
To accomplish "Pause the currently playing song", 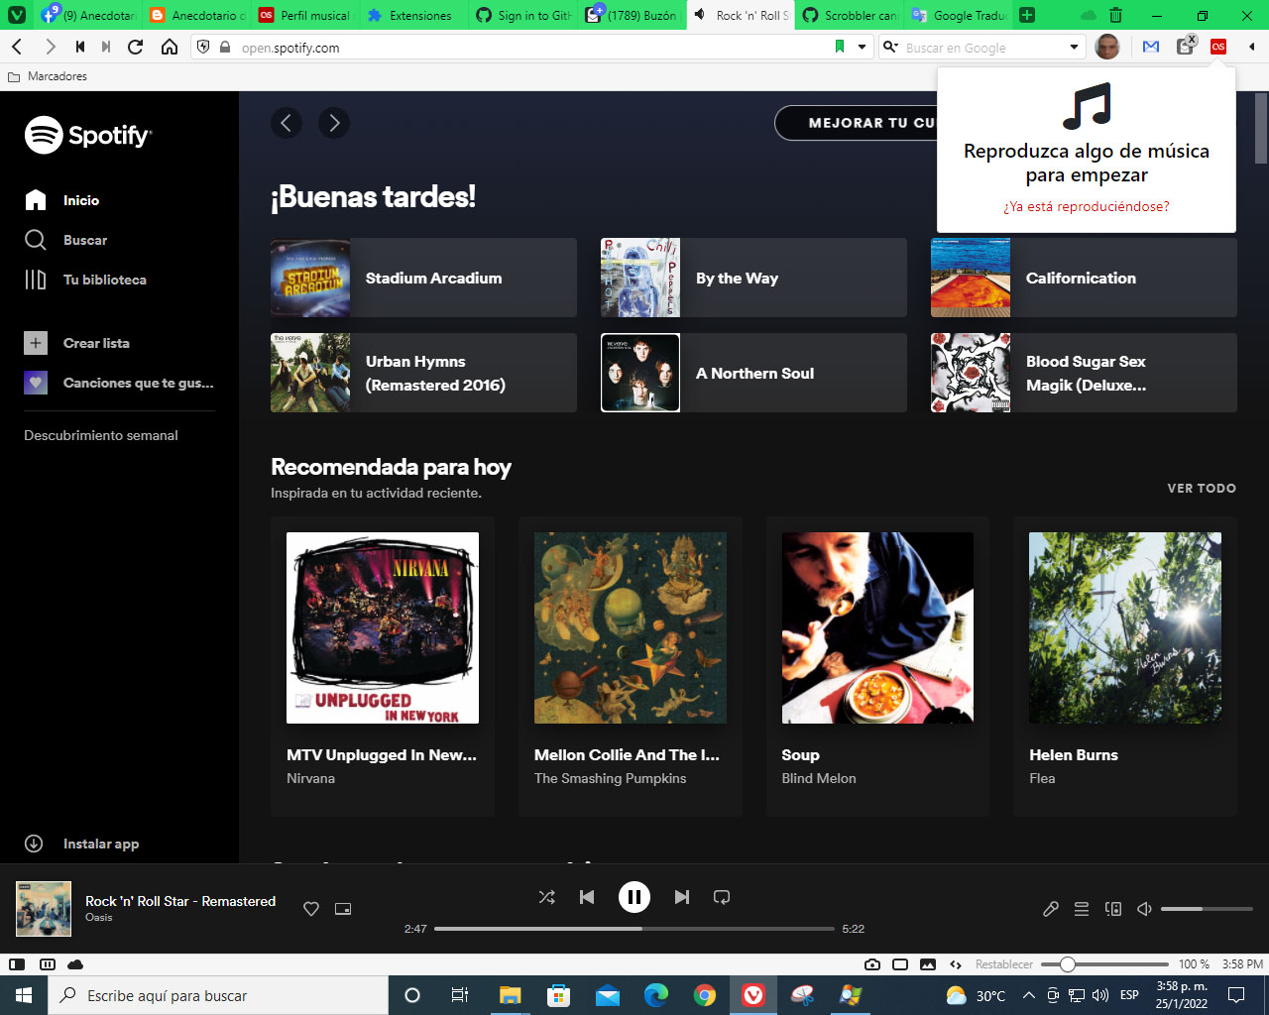I will pyautogui.click(x=634, y=897).
